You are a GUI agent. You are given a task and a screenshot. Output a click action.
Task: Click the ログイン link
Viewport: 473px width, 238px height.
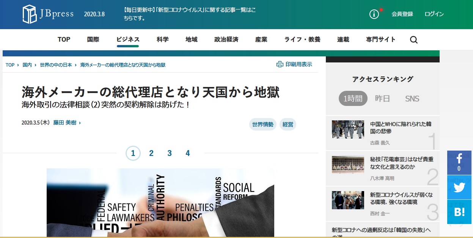434,14
